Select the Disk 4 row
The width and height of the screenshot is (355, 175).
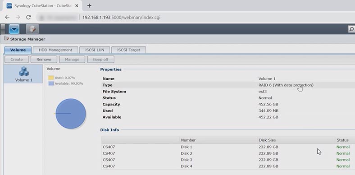(228, 166)
